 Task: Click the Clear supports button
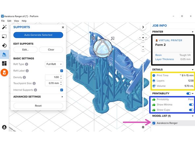tap(51, 50)
